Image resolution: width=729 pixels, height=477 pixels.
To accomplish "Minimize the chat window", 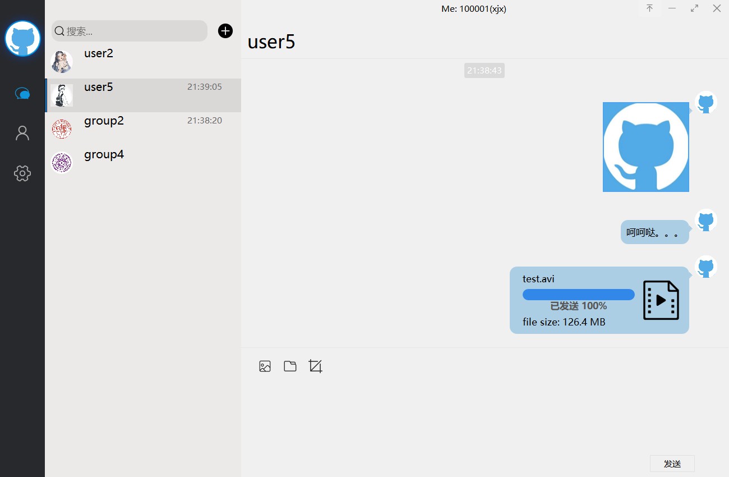I will (x=672, y=8).
